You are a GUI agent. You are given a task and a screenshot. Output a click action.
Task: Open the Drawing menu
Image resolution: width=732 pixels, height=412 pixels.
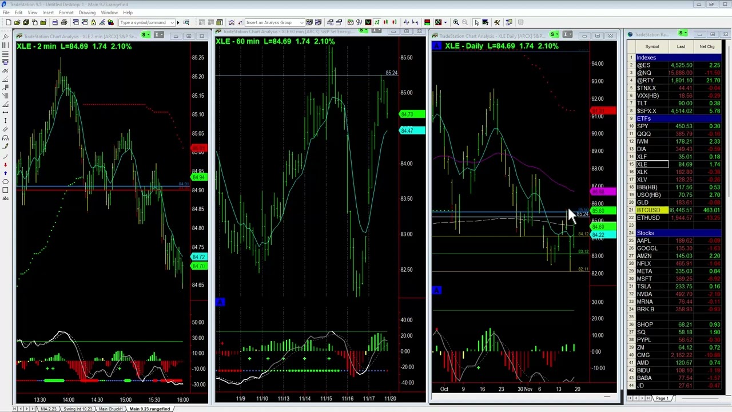point(87,13)
